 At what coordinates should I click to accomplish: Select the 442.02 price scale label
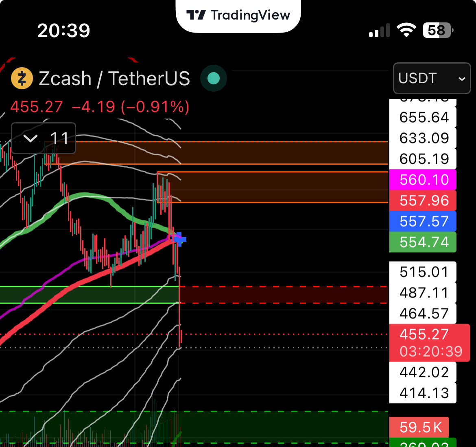pos(423,372)
